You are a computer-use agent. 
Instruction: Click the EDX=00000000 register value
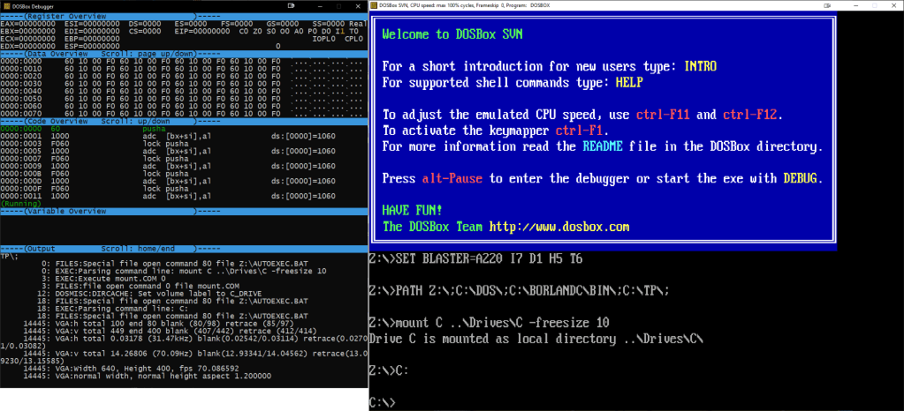pos(27,46)
